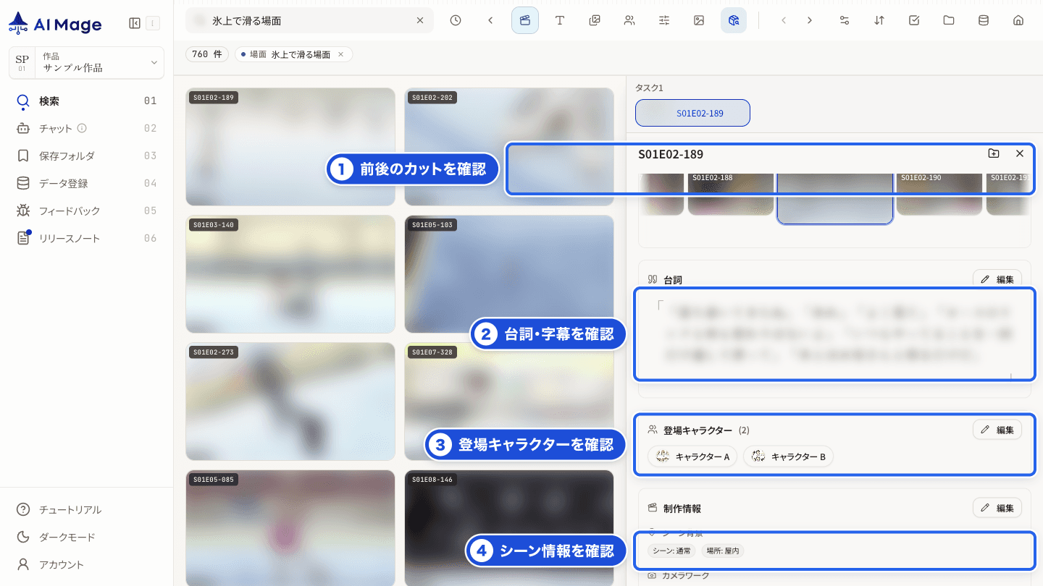Open the 検索 sidebar menu
Image resolution: width=1043 pixels, height=586 pixels.
click(86, 101)
